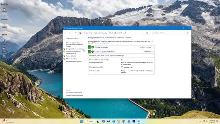Select the 'Incoming connections' row label
Image resolution: width=220 pixels, height=124 pixels.
coord(96,63)
